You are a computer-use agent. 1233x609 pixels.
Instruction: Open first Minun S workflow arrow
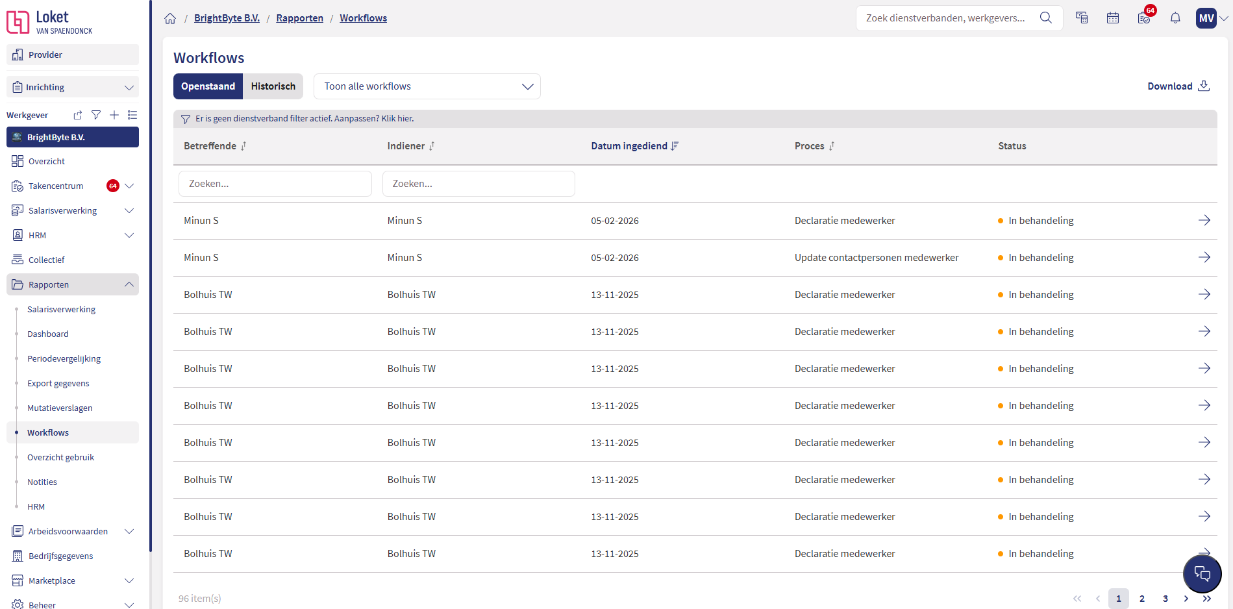coord(1204,221)
